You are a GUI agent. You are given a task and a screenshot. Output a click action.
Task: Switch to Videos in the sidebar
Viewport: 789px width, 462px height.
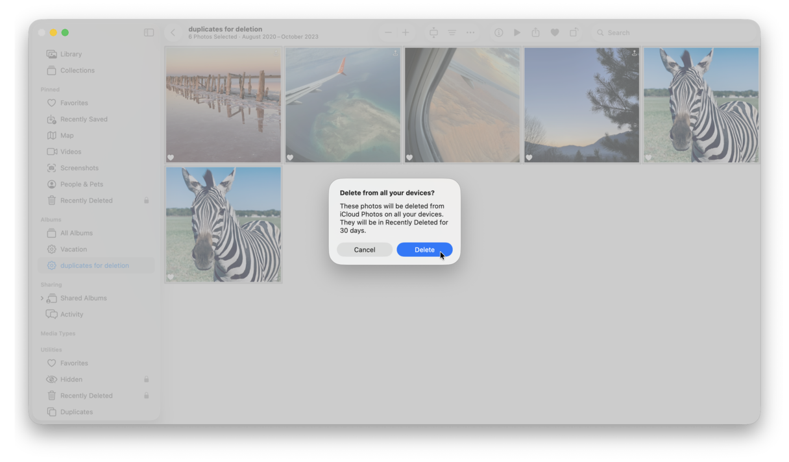[69, 151]
